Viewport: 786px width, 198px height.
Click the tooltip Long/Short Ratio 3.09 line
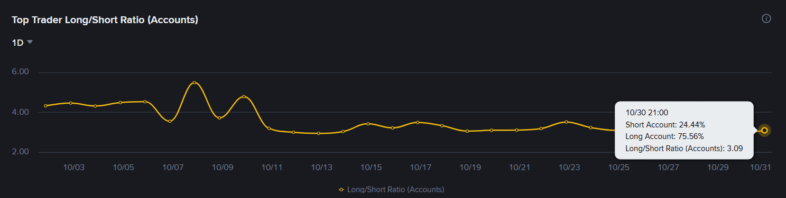(684, 149)
